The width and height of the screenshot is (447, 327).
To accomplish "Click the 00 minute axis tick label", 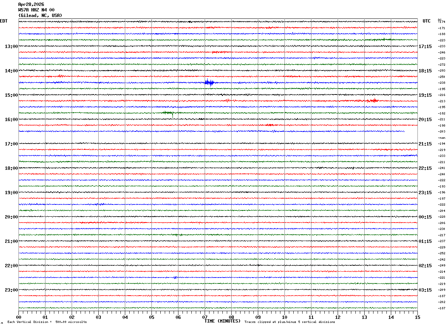I will [x=19, y=317].
